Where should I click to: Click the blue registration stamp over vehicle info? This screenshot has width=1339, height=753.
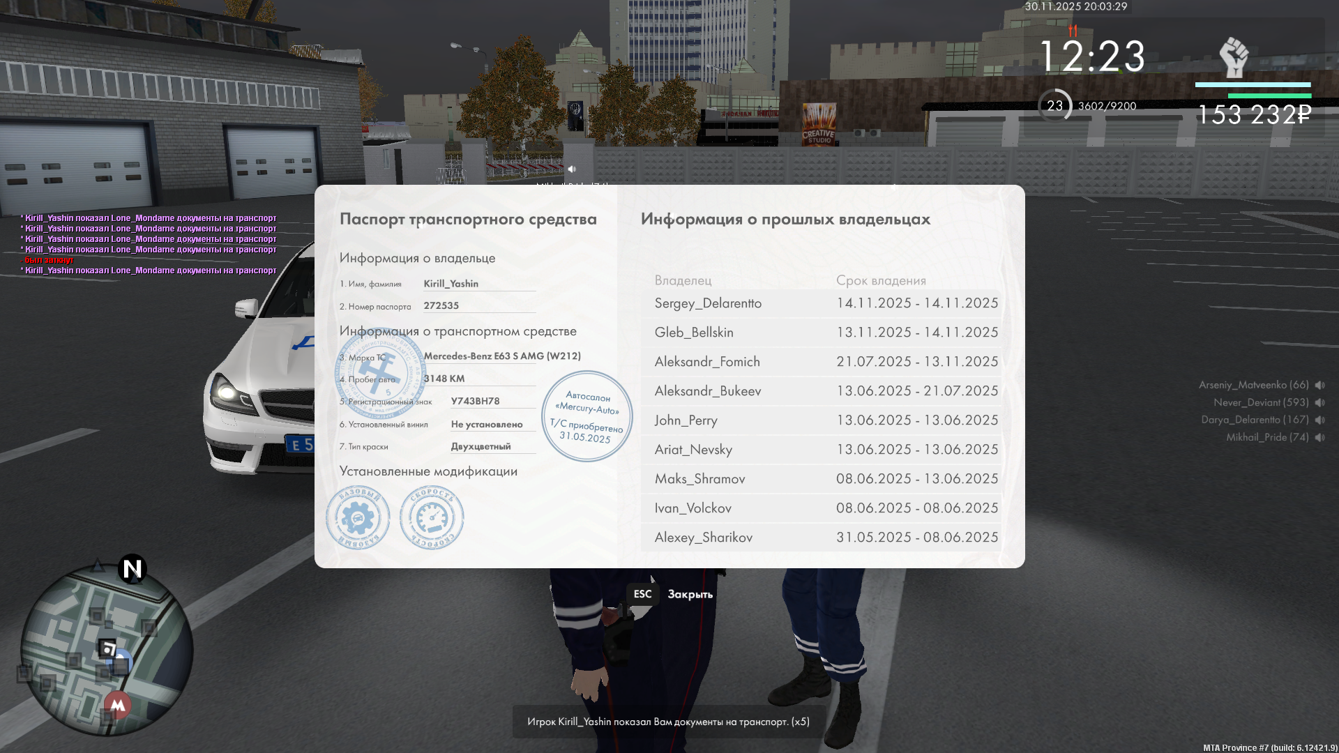pyautogui.click(x=380, y=373)
